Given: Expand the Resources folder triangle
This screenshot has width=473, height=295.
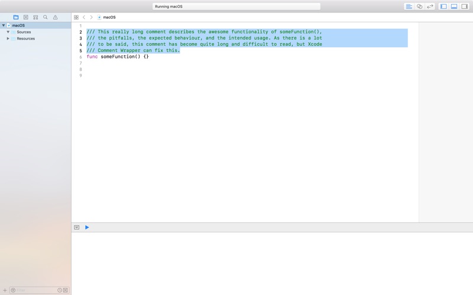Looking at the screenshot, I should click(x=8, y=38).
